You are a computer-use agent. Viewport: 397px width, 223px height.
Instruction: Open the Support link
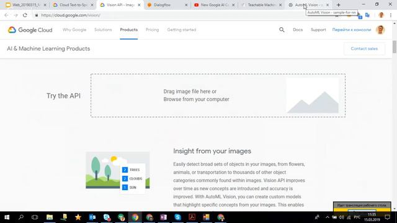(x=318, y=30)
